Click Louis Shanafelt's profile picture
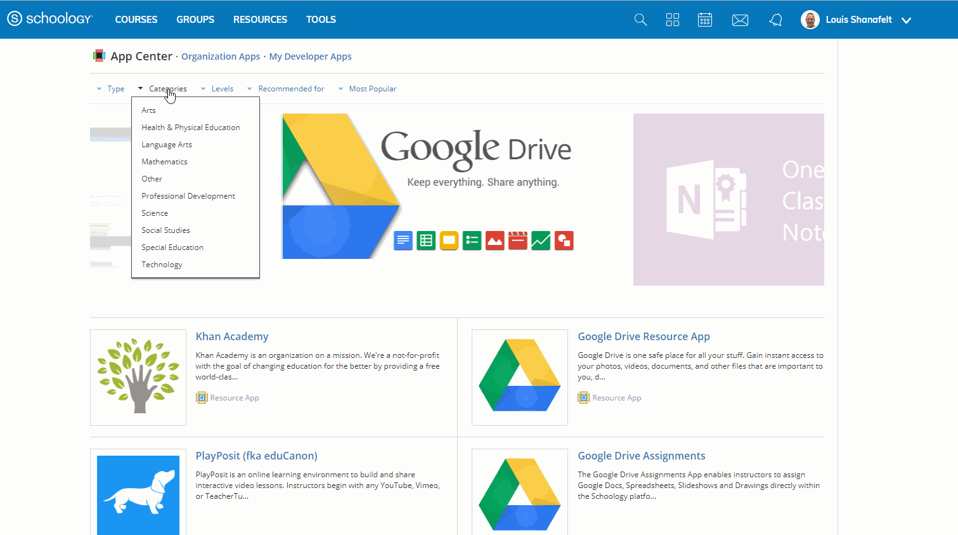 coord(810,20)
